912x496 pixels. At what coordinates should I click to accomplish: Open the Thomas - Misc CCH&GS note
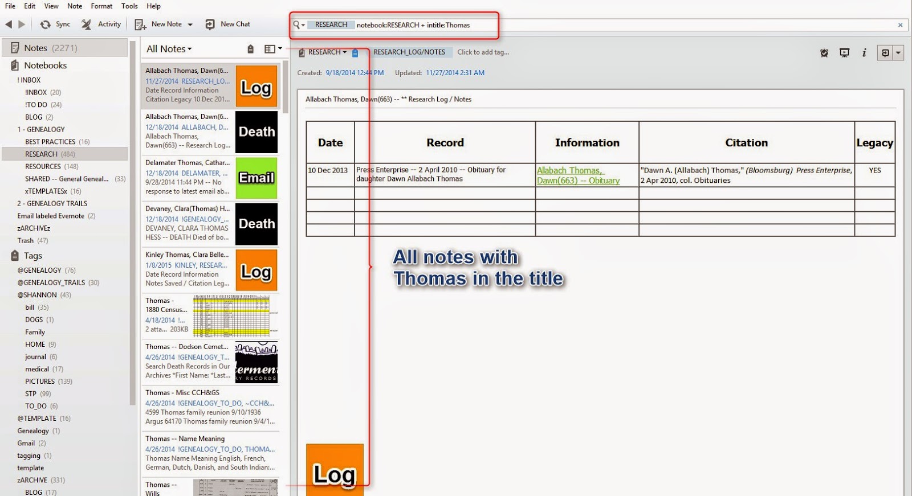pos(210,408)
